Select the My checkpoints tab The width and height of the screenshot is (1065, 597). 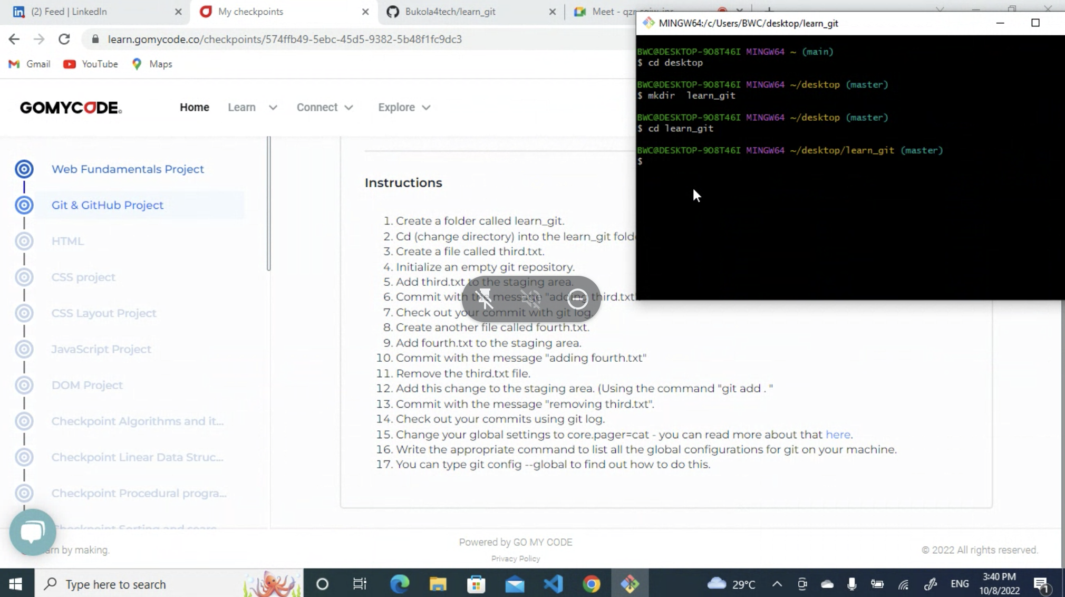pos(285,12)
